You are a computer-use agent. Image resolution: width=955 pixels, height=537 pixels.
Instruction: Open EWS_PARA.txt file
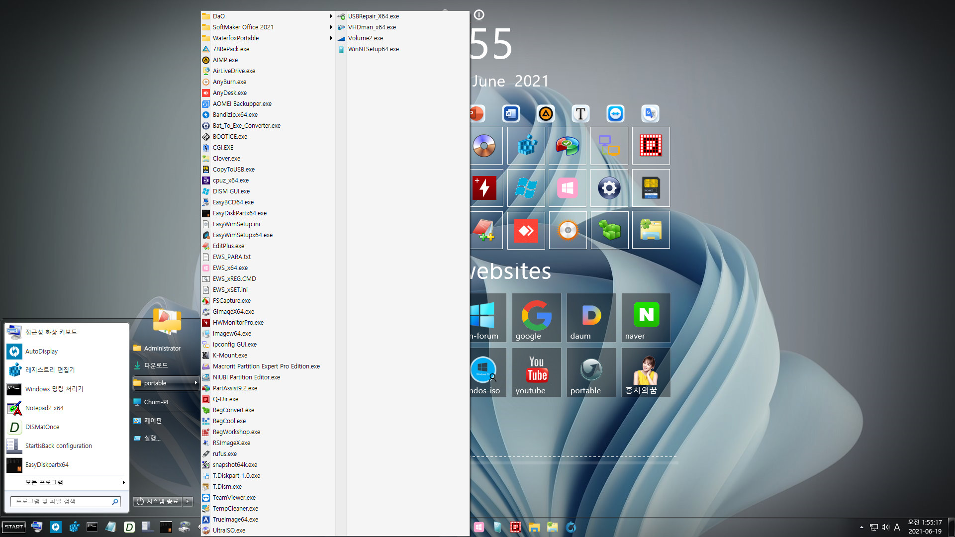pos(267,257)
